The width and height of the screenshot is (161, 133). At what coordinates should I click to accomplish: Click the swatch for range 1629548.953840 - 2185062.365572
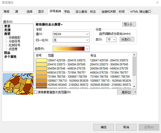click(41, 85)
